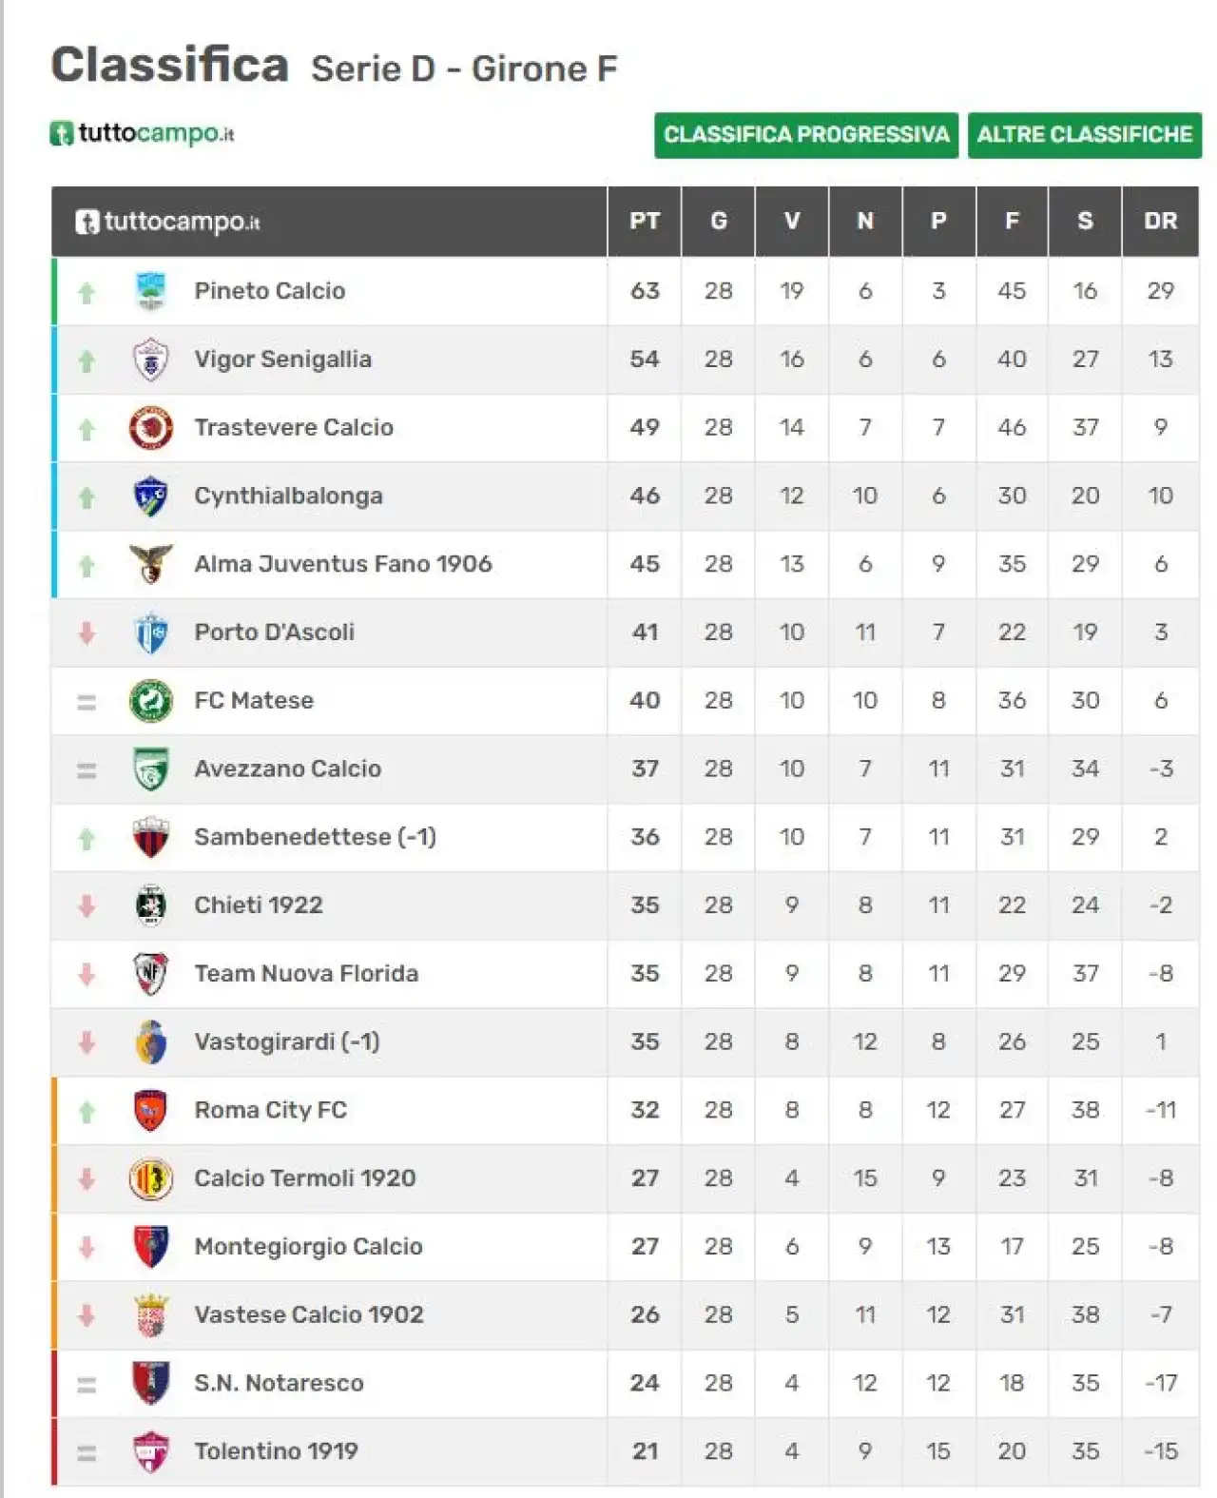This screenshot has height=1498, width=1217.
Task: Click the Vigor Senigallia team crest
Action: pyautogui.click(x=150, y=360)
